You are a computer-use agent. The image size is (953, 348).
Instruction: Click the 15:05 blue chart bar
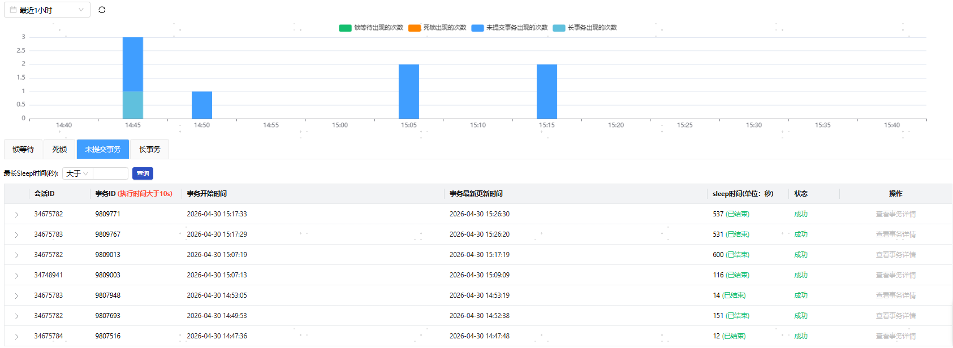[409, 92]
